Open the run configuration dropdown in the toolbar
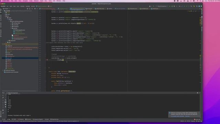The width and height of the screenshot is (220, 124). [x=162, y=6]
